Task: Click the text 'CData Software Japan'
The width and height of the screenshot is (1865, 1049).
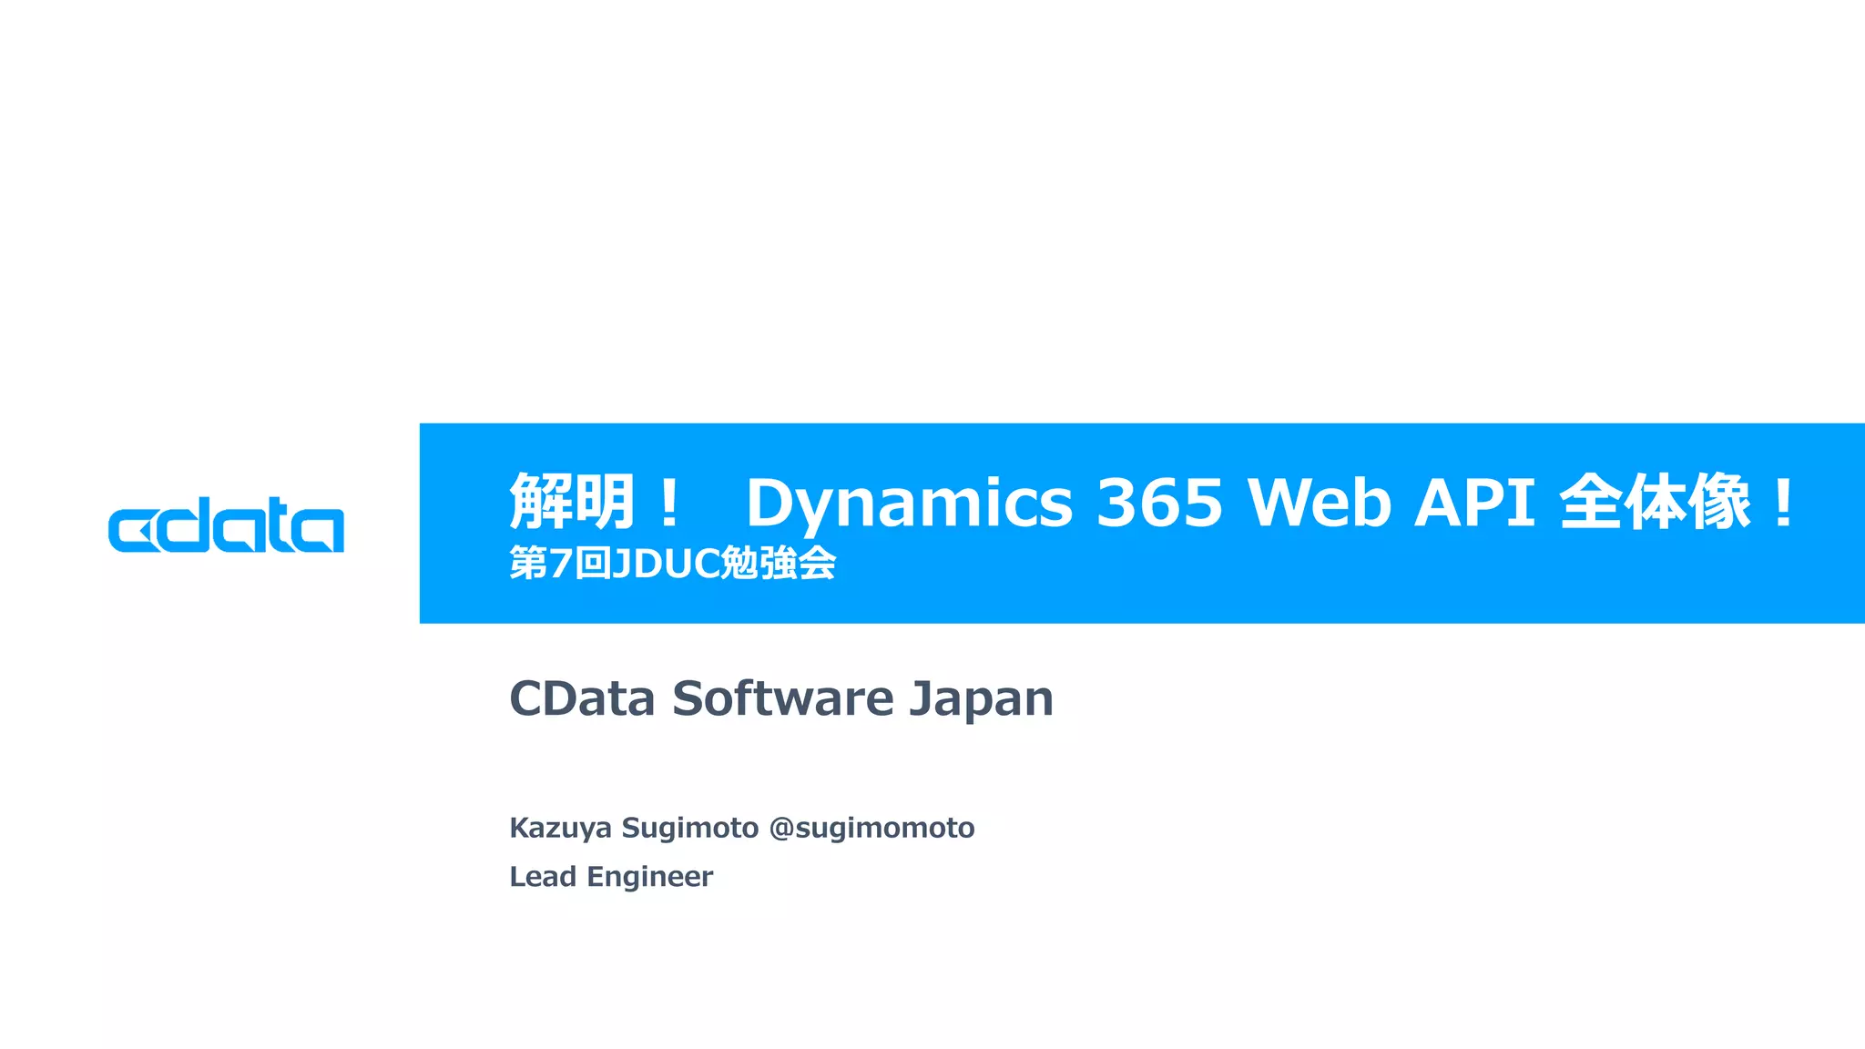Action: tap(781, 698)
